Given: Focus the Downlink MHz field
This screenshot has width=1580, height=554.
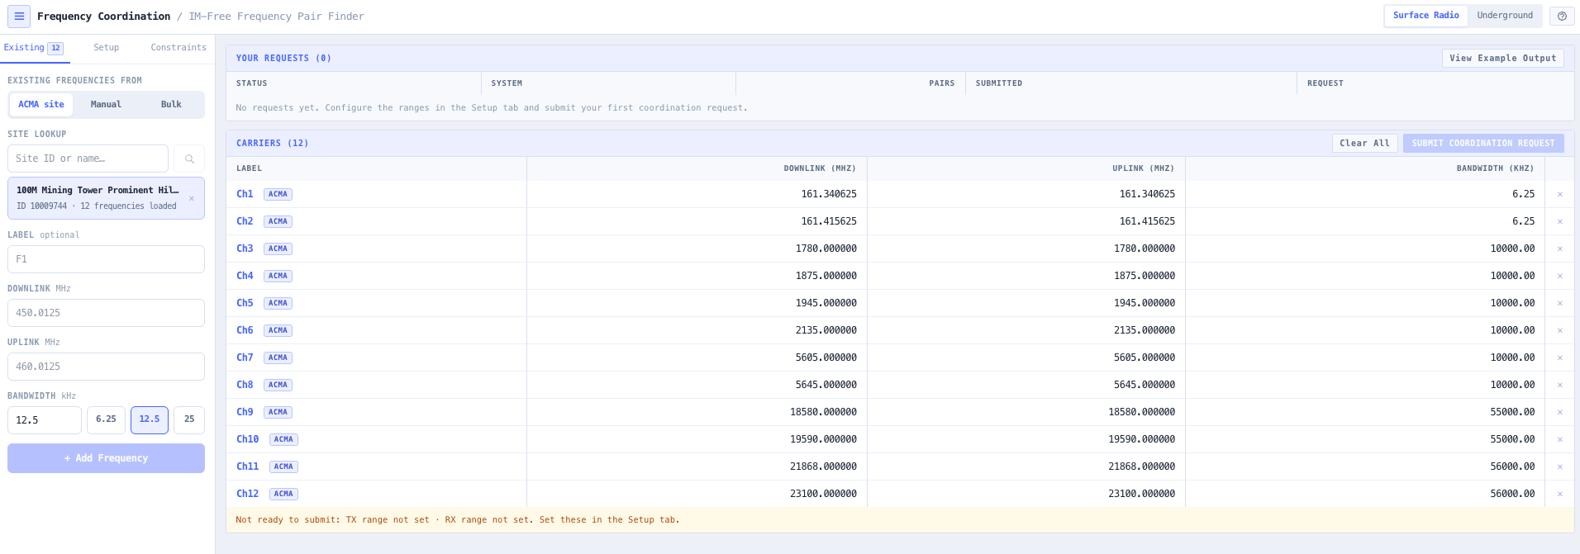Looking at the screenshot, I should (106, 313).
